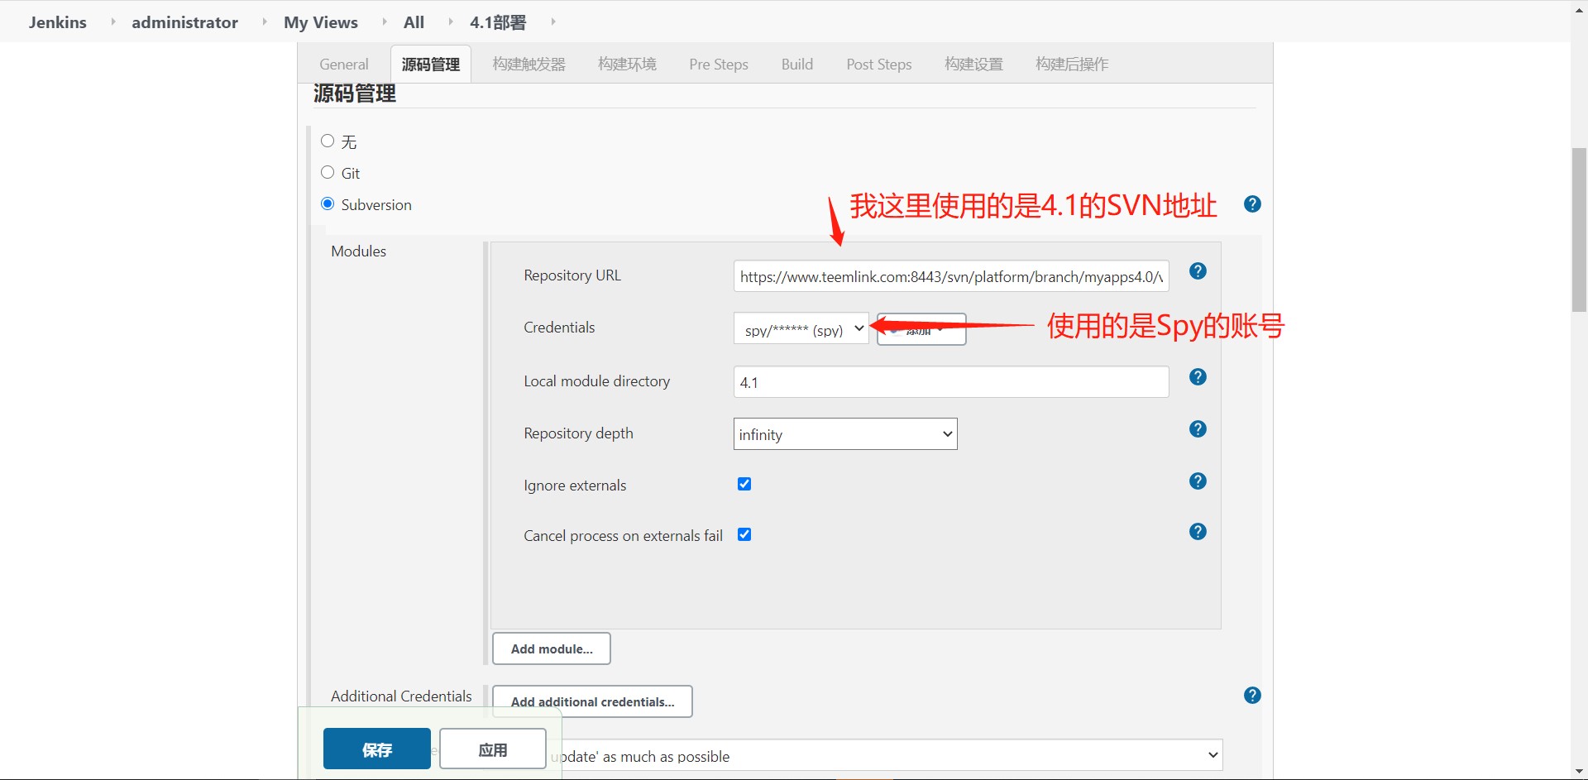Screen dimensions: 1588x780
Task: Switch to the General tab
Action: pos(343,64)
